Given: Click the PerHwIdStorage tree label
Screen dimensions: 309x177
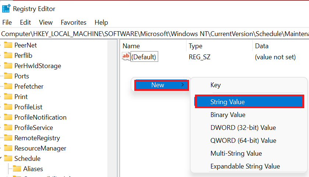Looking at the screenshot, I should pos(38,66).
